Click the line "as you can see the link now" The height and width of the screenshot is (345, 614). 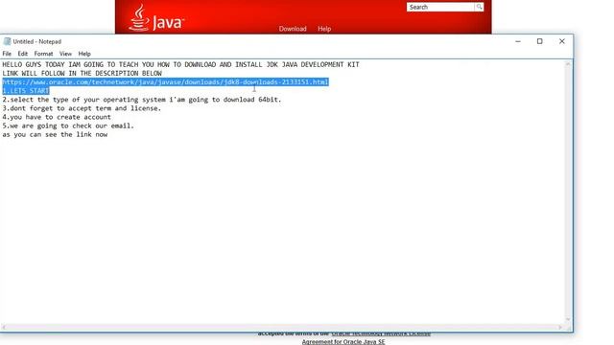coord(55,134)
